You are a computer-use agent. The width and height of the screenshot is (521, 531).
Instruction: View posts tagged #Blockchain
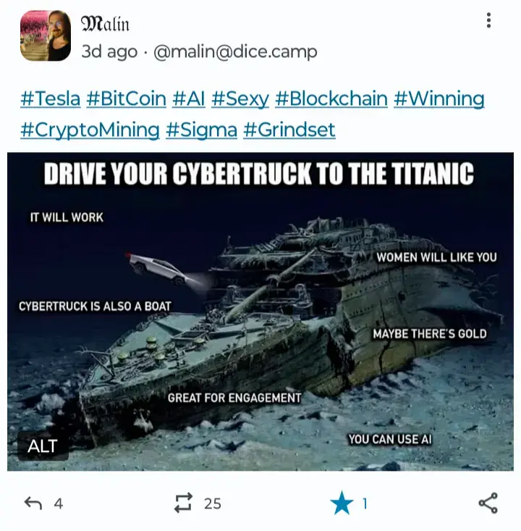331,99
